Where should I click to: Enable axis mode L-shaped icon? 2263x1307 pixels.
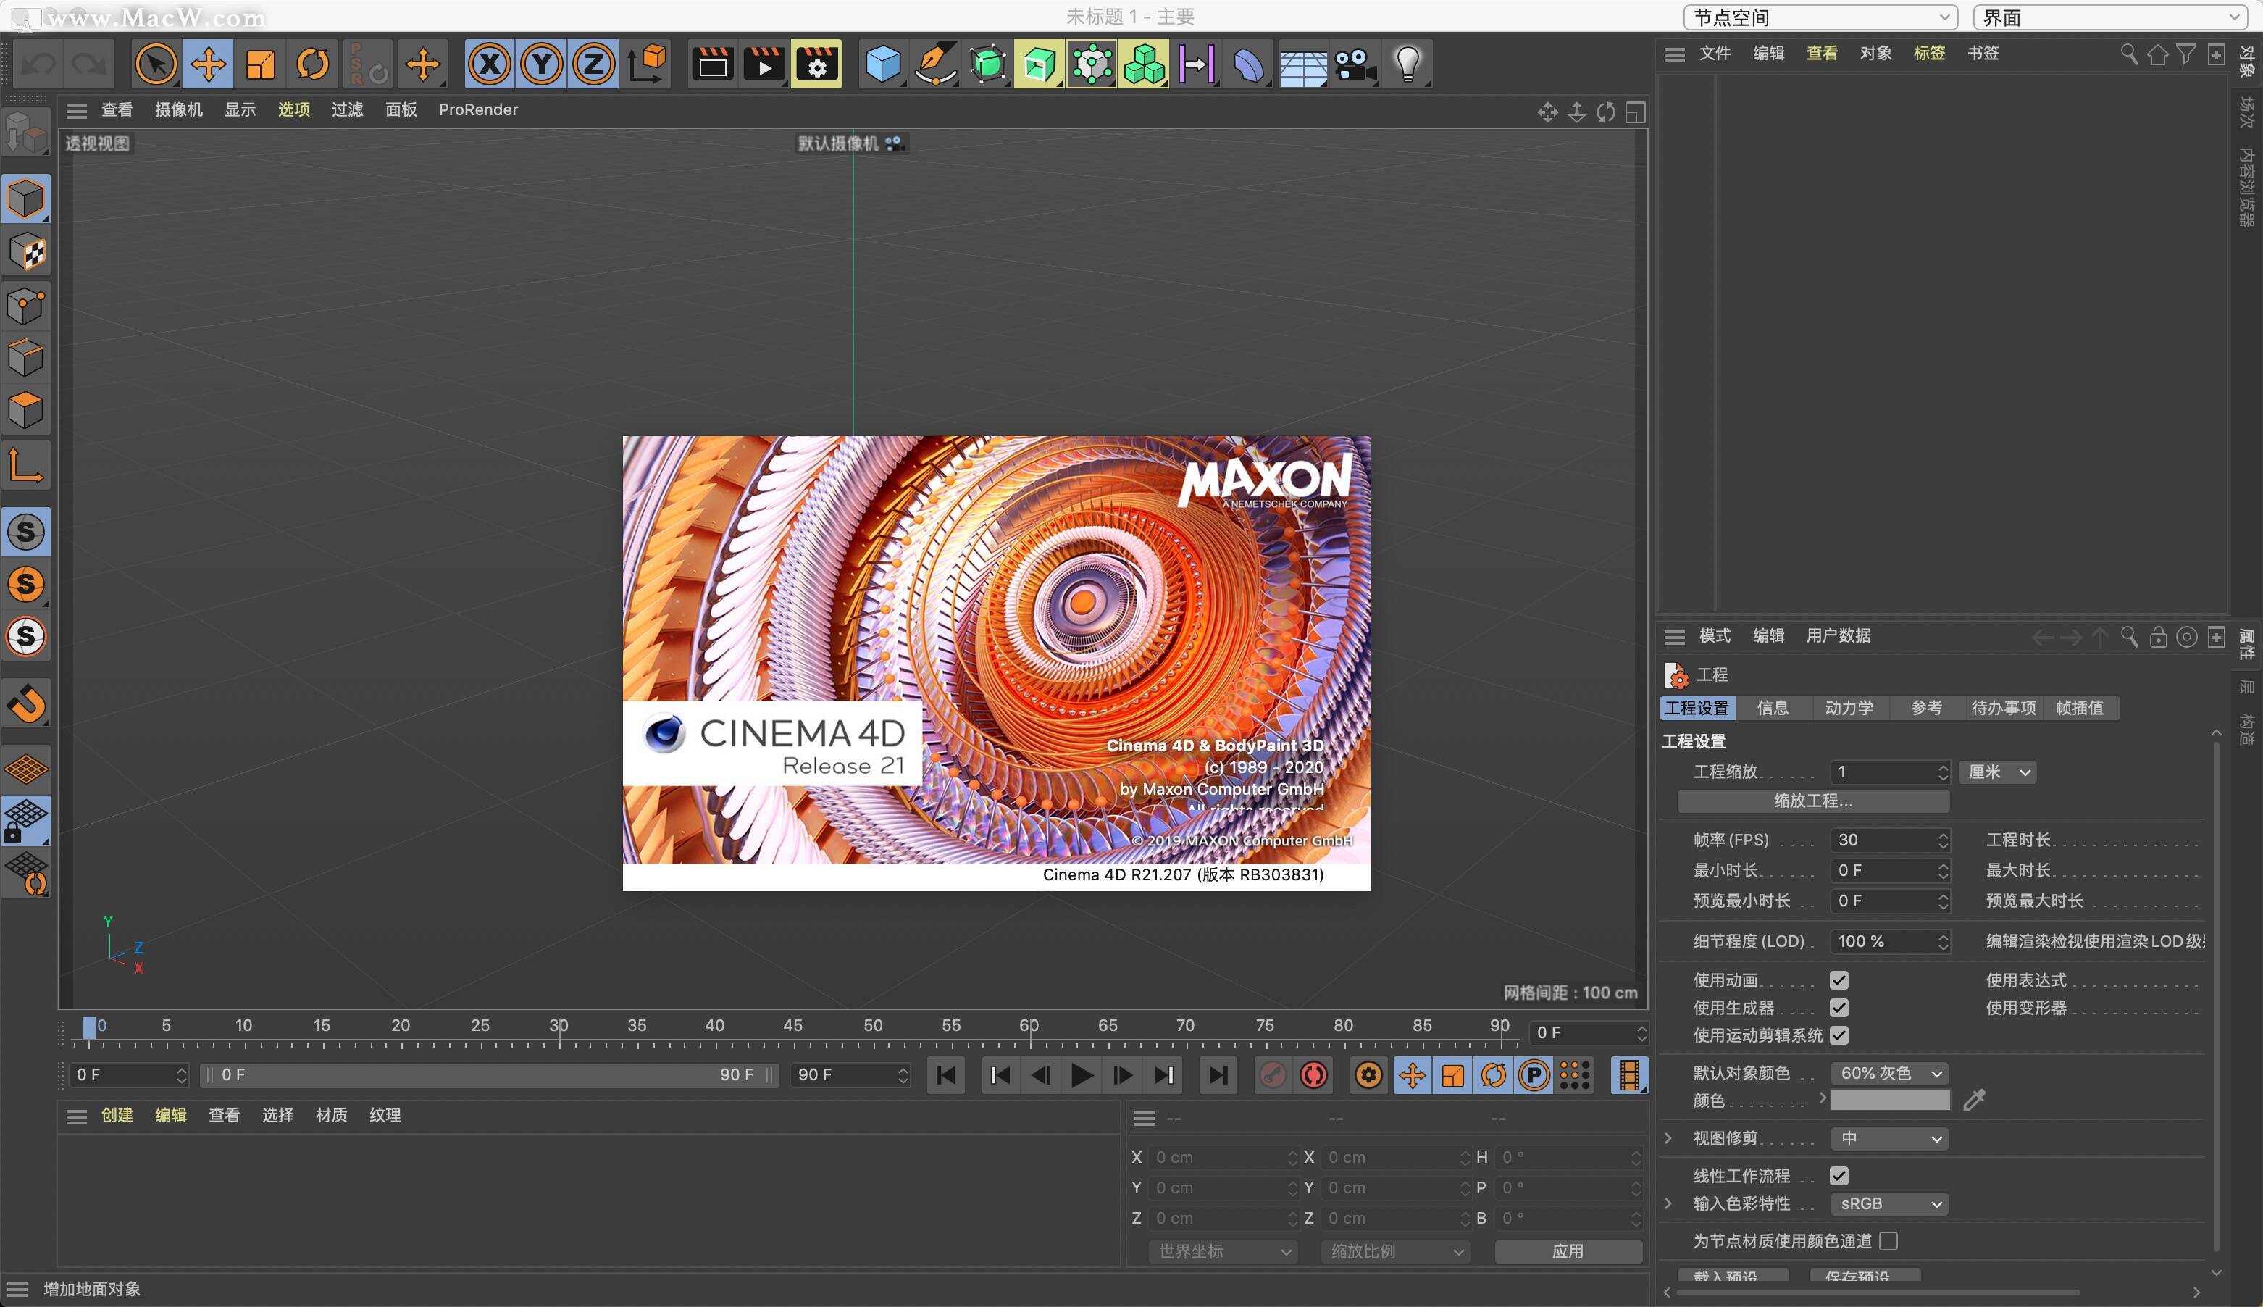[x=26, y=465]
